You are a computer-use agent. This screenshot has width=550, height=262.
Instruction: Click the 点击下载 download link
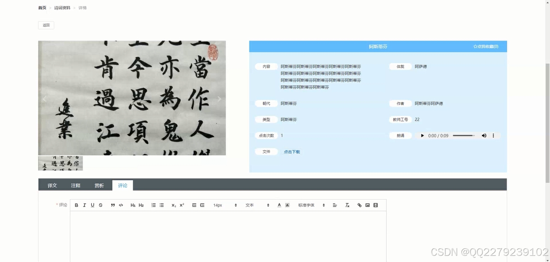tap(292, 152)
